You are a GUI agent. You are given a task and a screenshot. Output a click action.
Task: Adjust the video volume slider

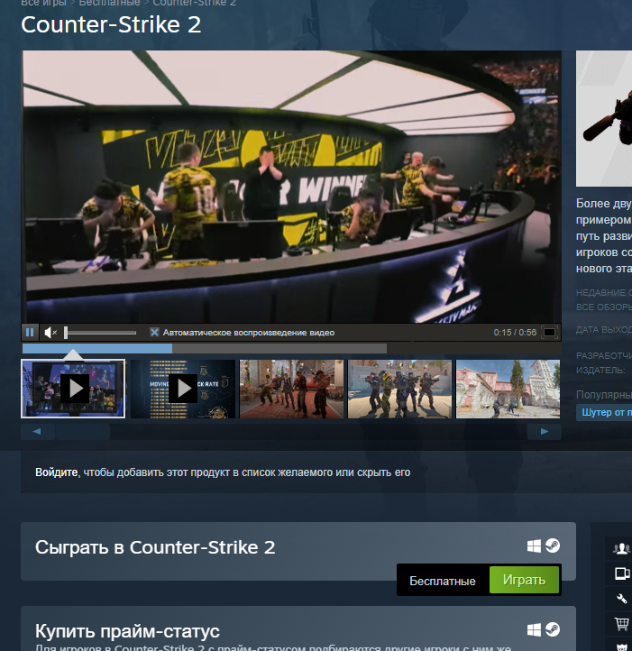coord(100,333)
